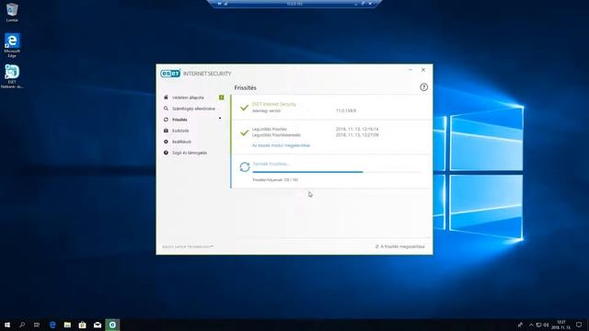Select Súgó és támogatás in sidebar

(x=190, y=153)
